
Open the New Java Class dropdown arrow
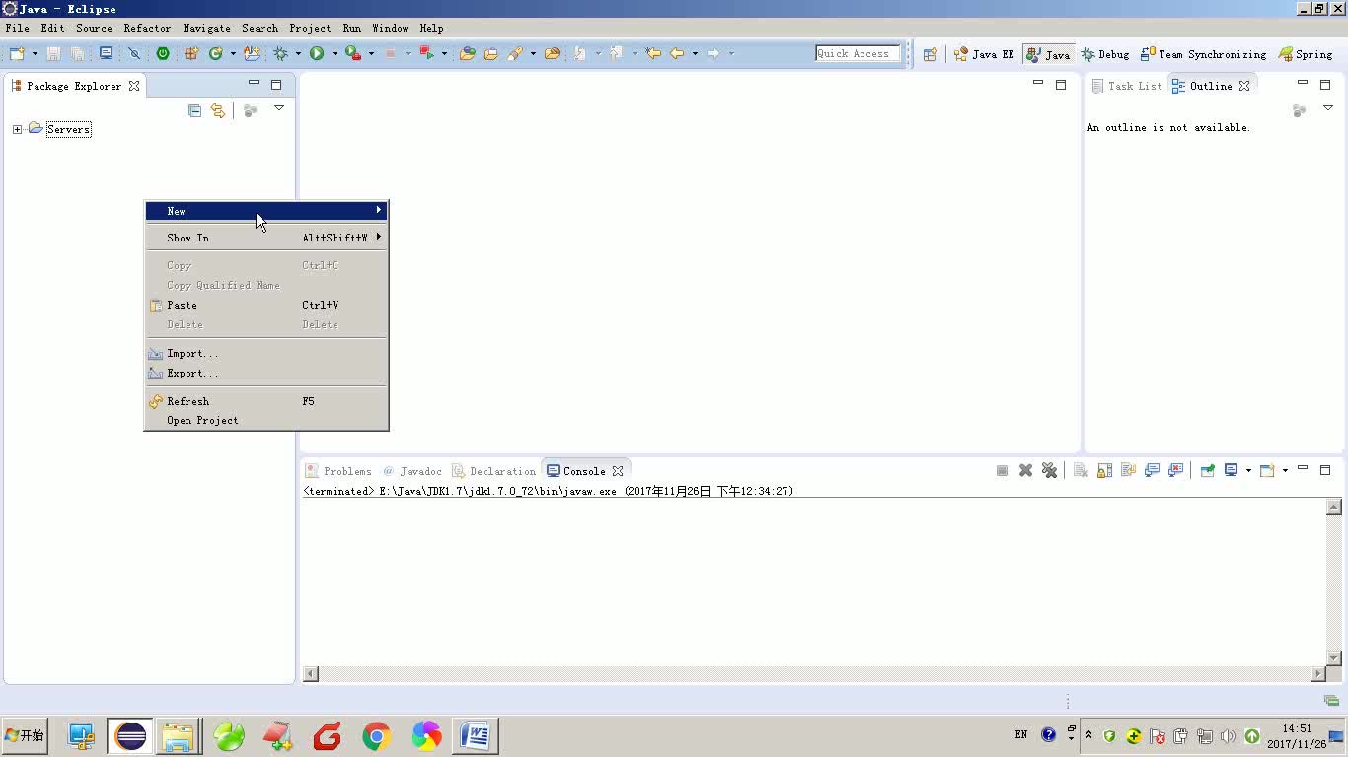point(233,53)
